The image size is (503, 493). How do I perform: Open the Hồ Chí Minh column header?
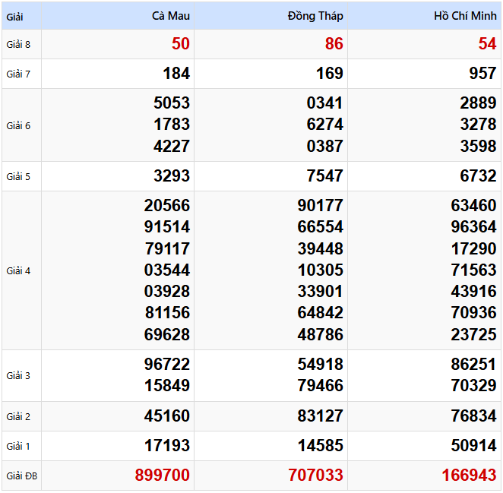[x=465, y=16]
